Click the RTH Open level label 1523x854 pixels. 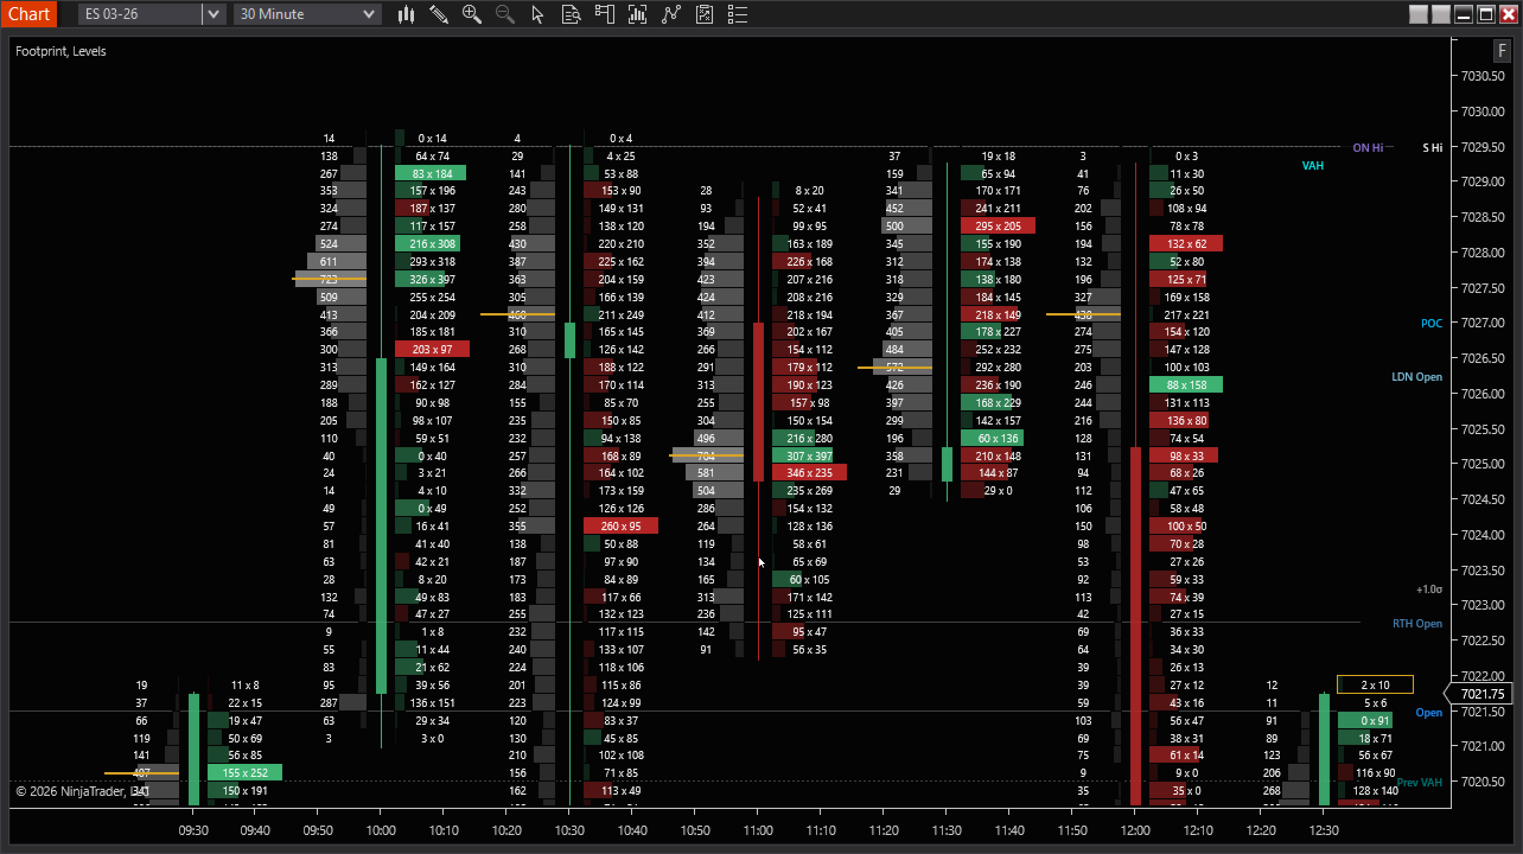pyautogui.click(x=1417, y=623)
